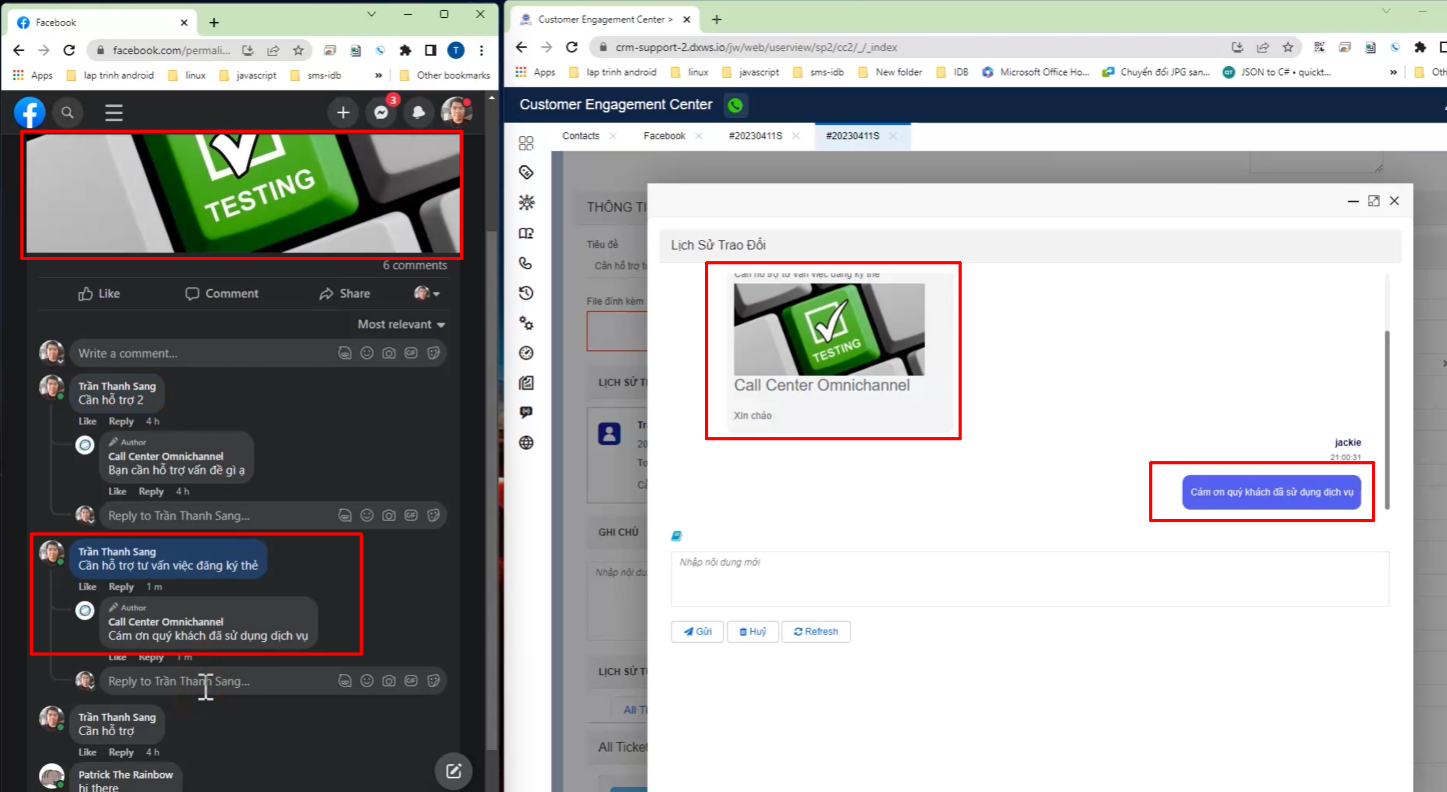Viewport: 1447px width, 792px height.
Task: Open Facebook Messenger icon
Action: pos(381,113)
